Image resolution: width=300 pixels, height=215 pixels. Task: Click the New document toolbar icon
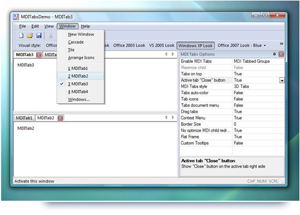(21, 35)
